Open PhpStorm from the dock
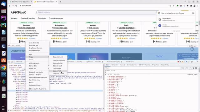 tap(3, 18)
